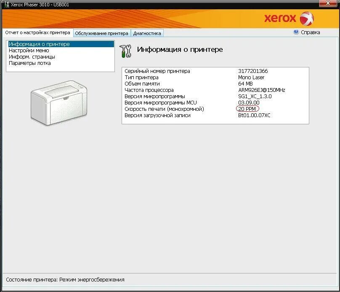Switch to the Обслуживание принтера tab
The height and width of the screenshot is (292, 340).
102,33
